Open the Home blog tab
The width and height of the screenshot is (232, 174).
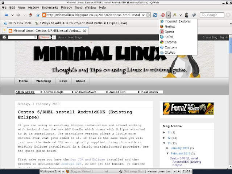coord(23,81)
